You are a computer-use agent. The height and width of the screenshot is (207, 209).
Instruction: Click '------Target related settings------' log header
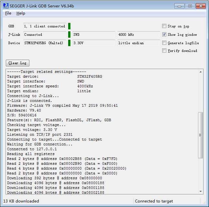(x=47, y=72)
